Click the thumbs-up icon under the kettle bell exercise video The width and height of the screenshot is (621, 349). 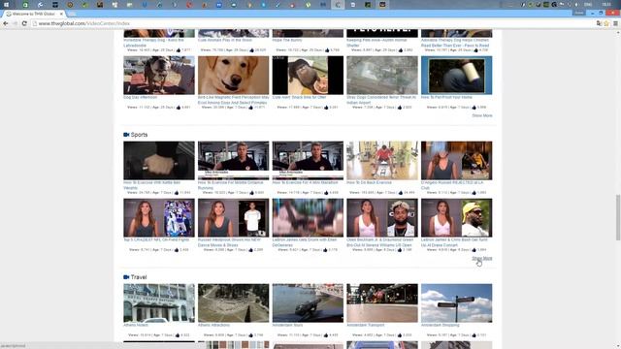(x=177, y=193)
